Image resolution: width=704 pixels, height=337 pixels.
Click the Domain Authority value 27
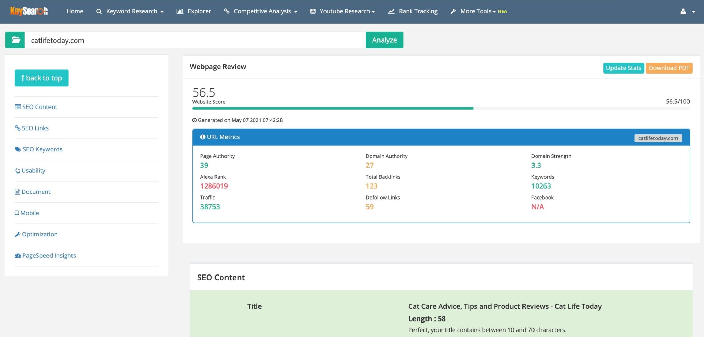pos(370,165)
